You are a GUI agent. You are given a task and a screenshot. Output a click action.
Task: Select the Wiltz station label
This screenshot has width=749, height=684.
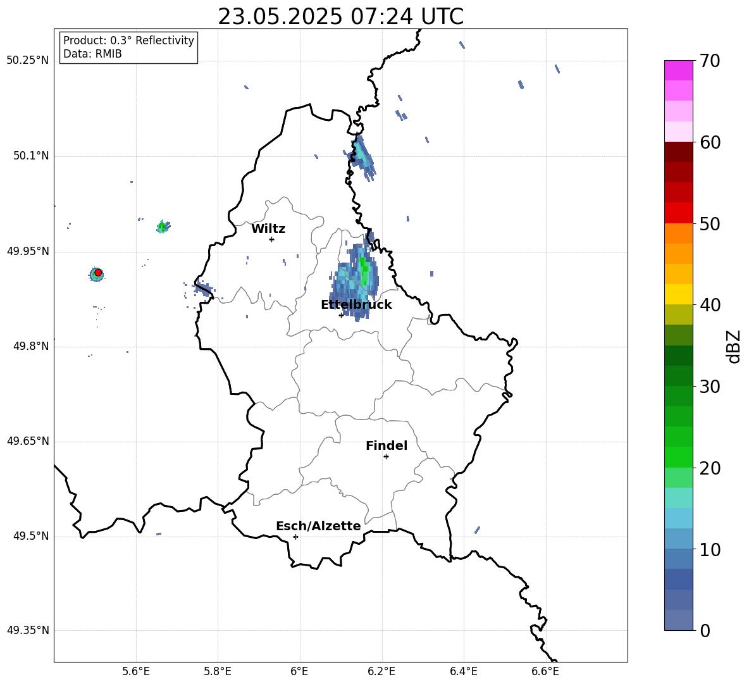click(268, 229)
